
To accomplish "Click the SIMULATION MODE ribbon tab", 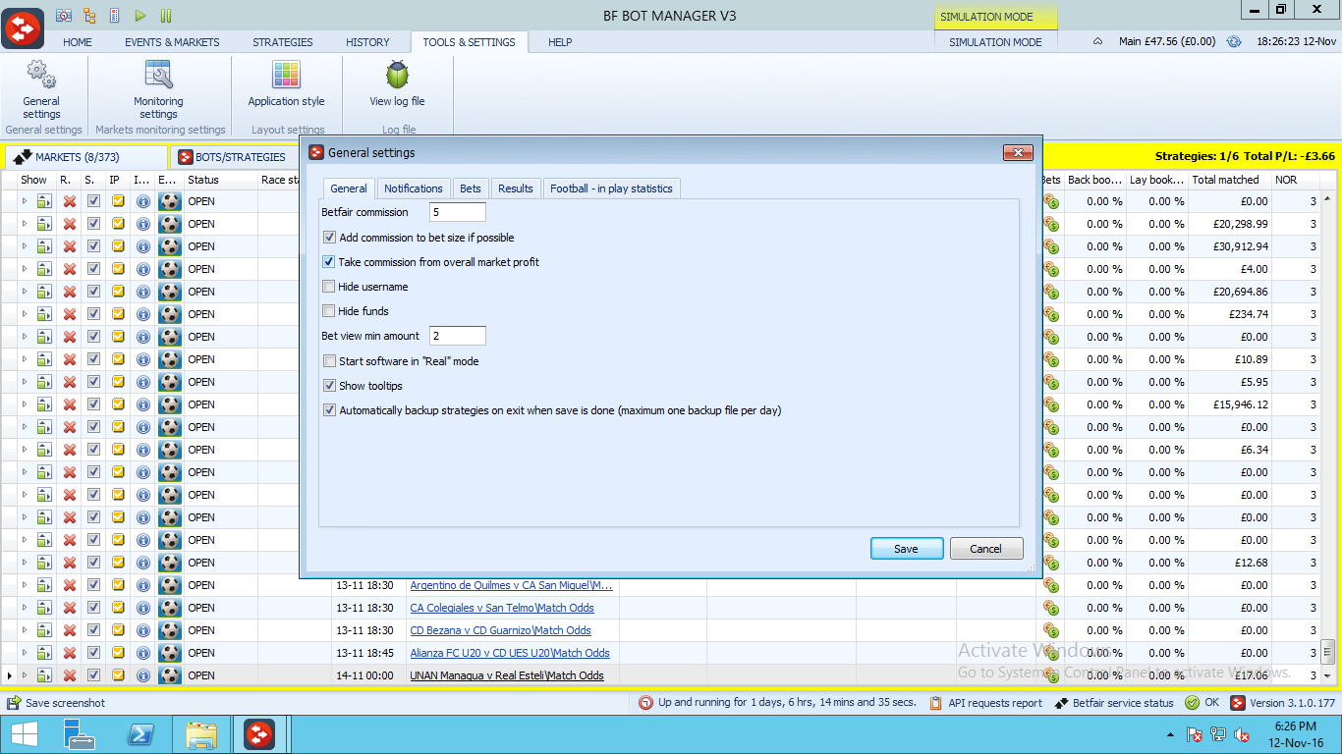I will tap(995, 42).
